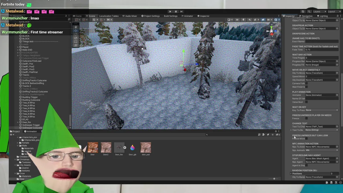
Task: Pick an Animator object
Action: click(x=337, y=95)
